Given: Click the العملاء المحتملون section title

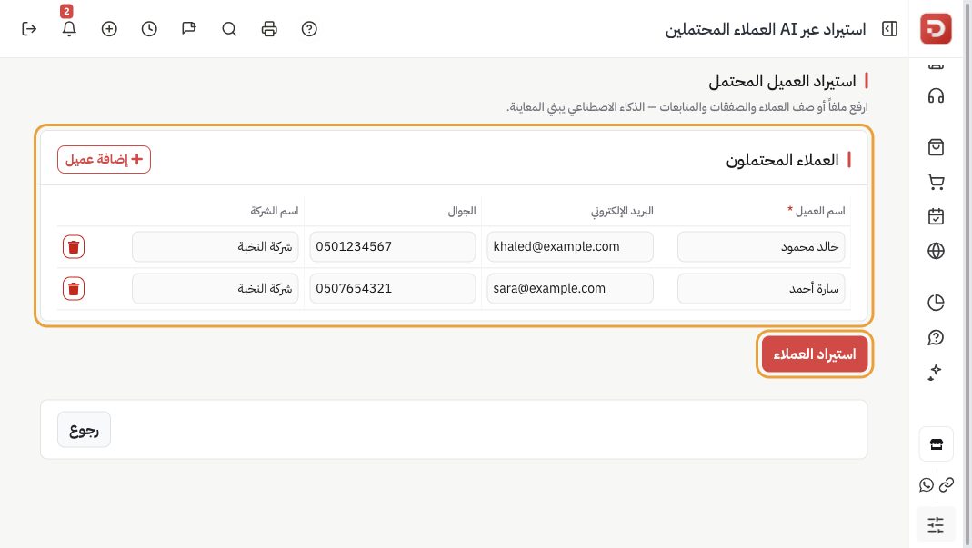Looking at the screenshot, I should [x=782, y=160].
